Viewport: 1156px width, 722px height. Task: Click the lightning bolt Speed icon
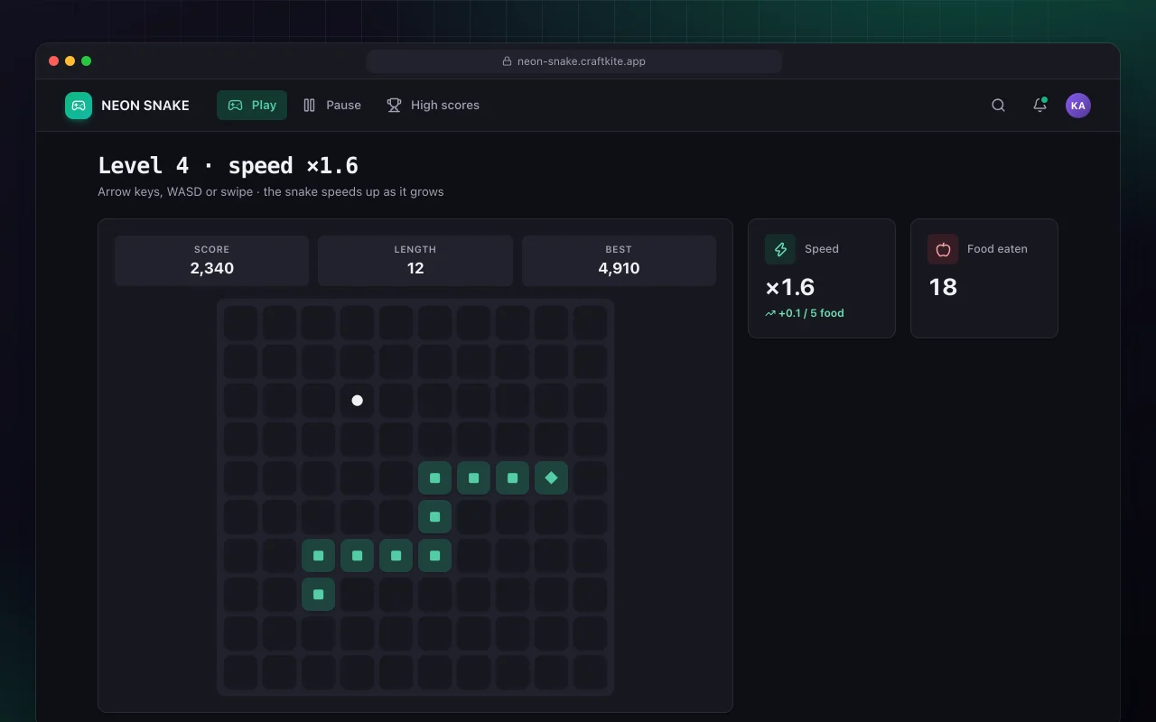click(780, 249)
